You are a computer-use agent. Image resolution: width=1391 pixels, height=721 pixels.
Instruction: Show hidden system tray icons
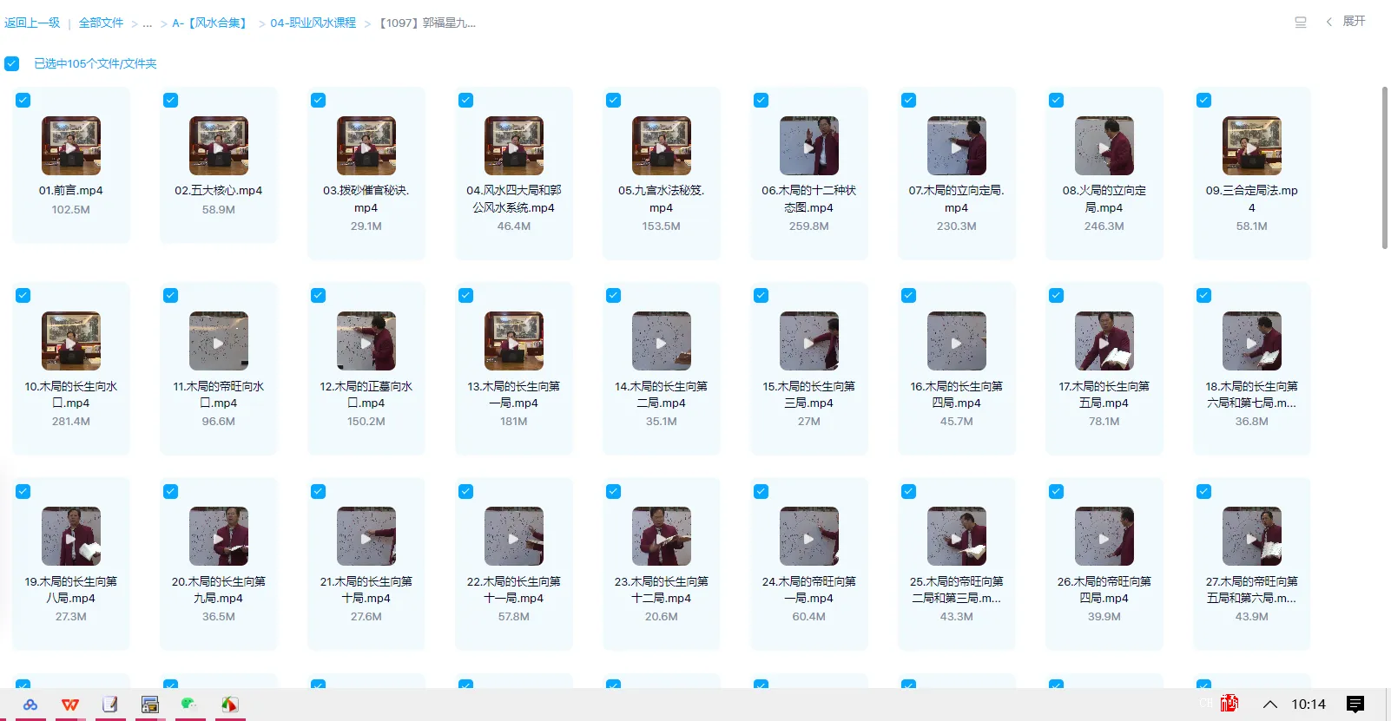tap(1269, 704)
